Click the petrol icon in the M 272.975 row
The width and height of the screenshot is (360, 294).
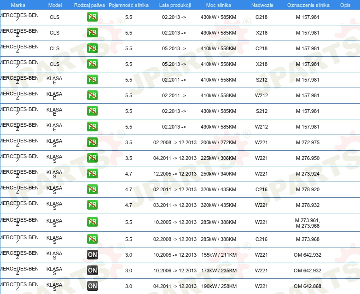click(x=92, y=142)
